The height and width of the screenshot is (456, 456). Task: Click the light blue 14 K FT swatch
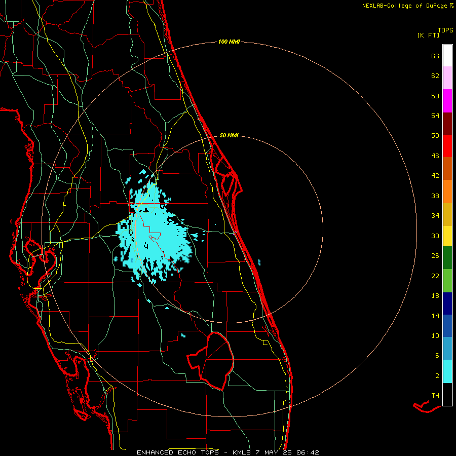(x=447, y=349)
